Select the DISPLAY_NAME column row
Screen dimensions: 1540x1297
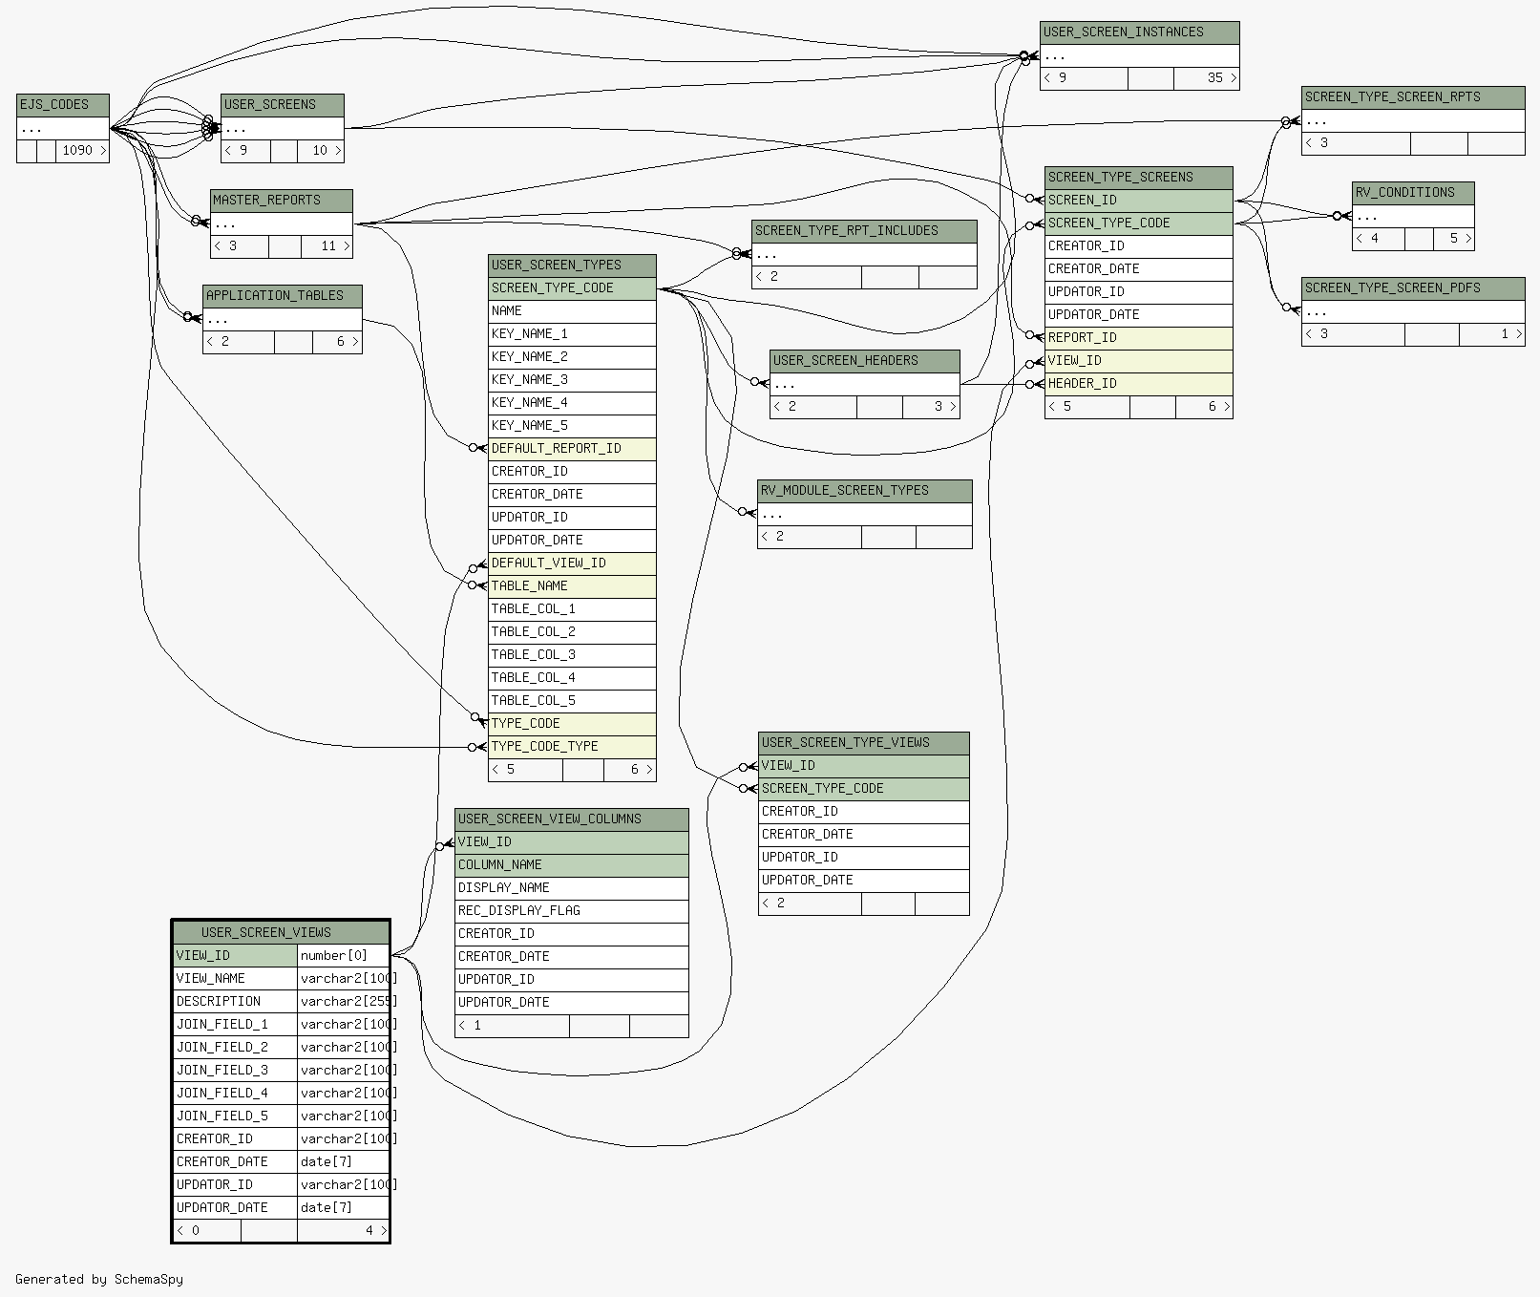[x=572, y=888]
